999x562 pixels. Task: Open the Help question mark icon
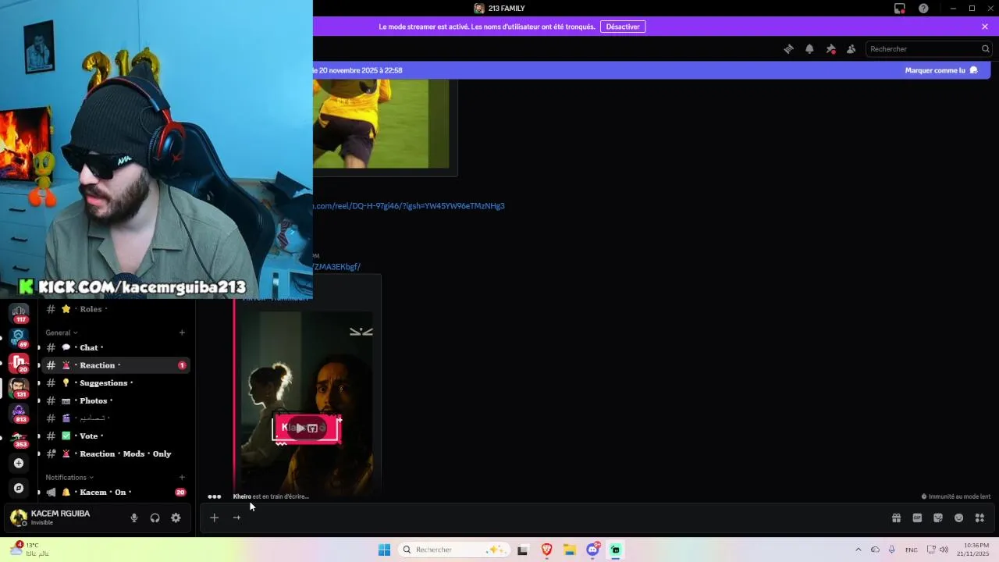[x=924, y=9]
